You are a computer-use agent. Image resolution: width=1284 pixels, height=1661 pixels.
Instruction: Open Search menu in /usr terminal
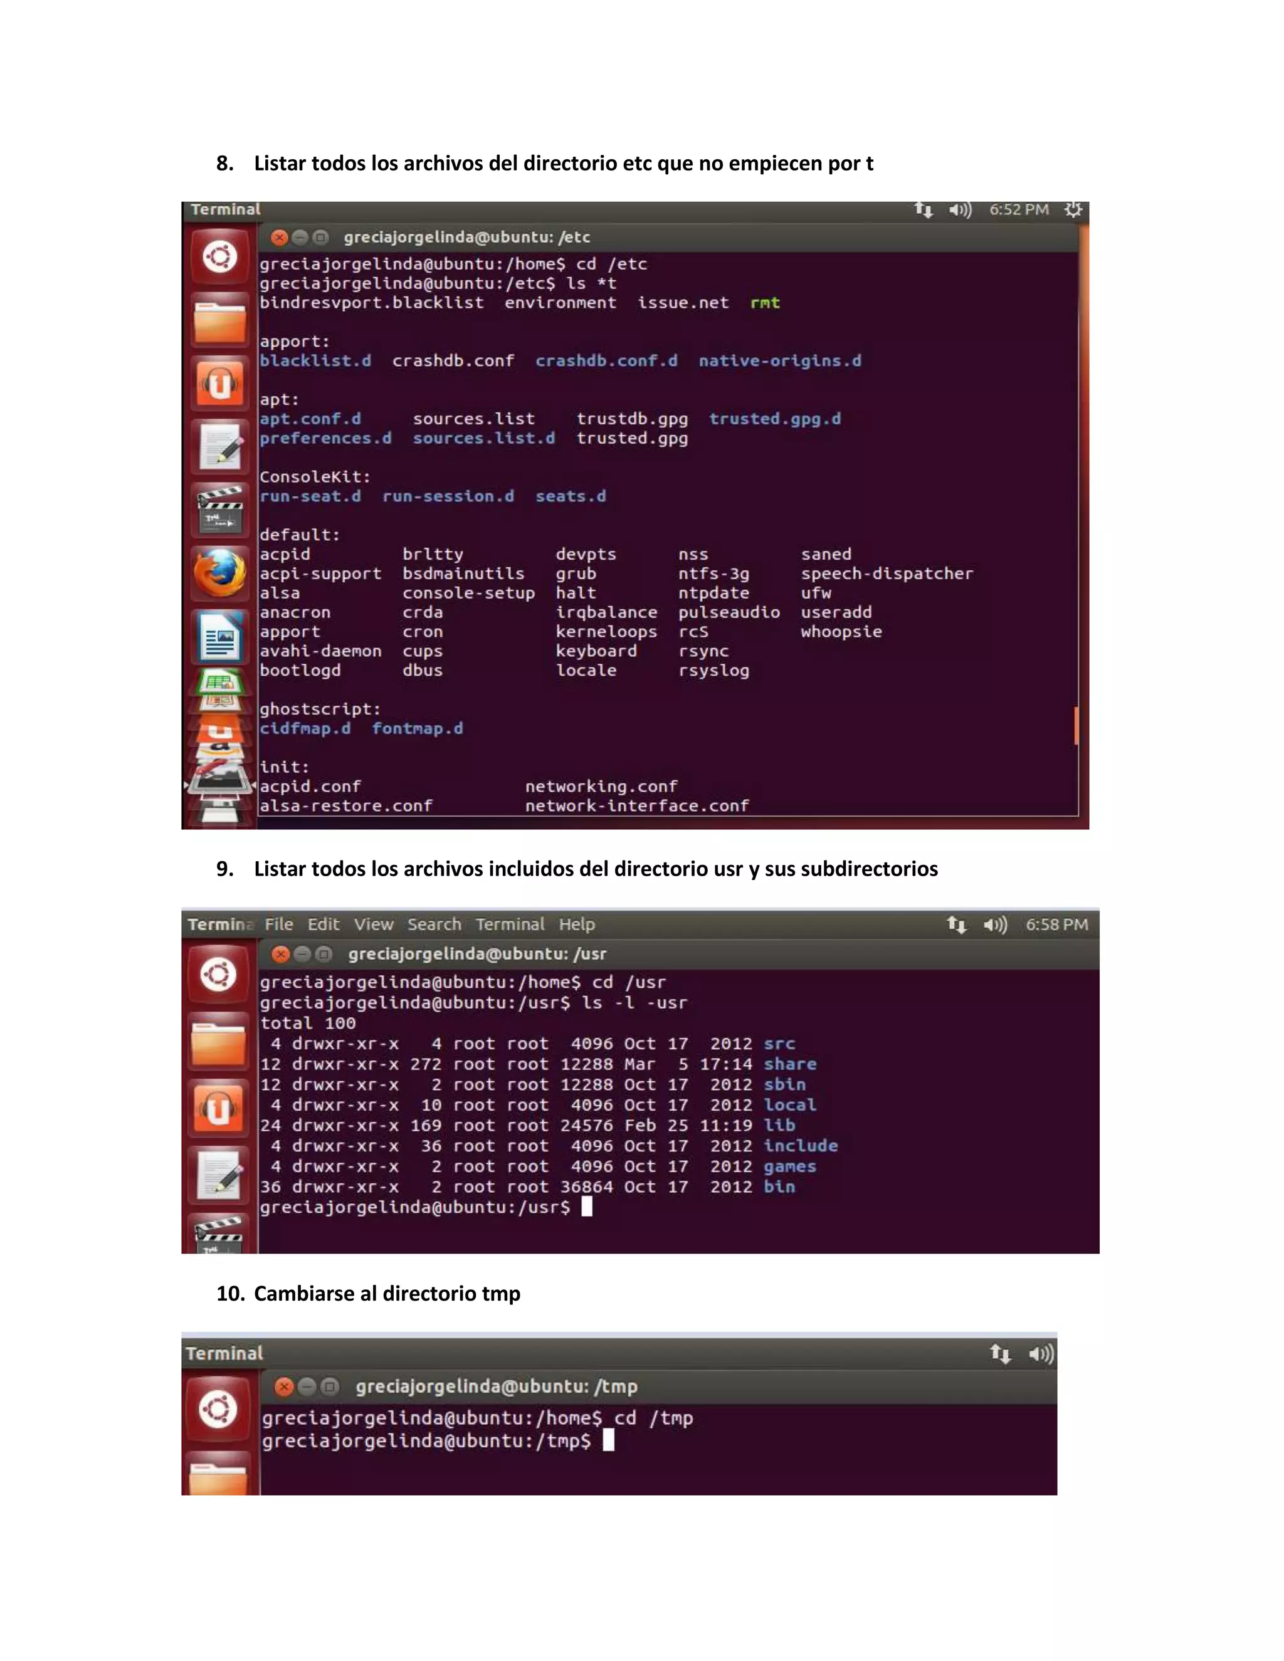tap(434, 924)
